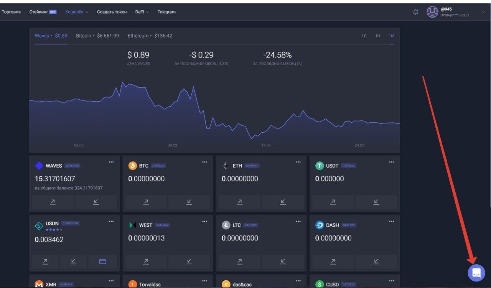Switch chart to 1М period
Viewport: 491px width, 288px height.
tap(391, 36)
